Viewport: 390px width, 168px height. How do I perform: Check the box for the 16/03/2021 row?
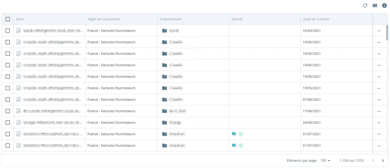click(x=8, y=30)
